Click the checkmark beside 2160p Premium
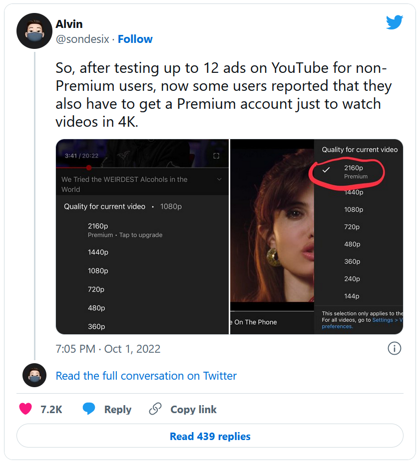This screenshot has width=420, height=464. coord(326,170)
